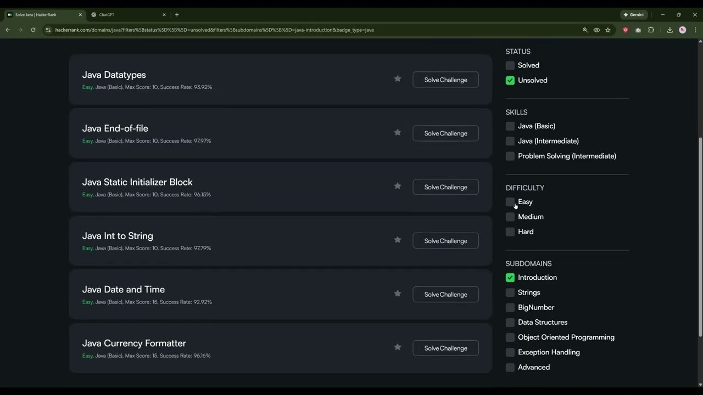Check the Medium difficulty filter
The image size is (703, 395).
tap(510, 217)
